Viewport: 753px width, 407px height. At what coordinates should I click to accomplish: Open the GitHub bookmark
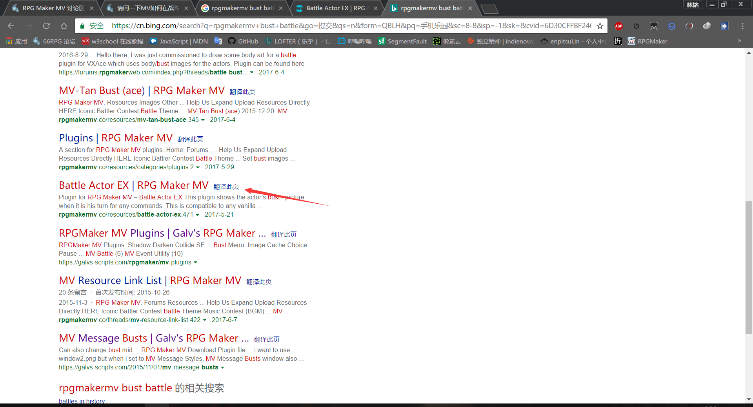click(243, 41)
